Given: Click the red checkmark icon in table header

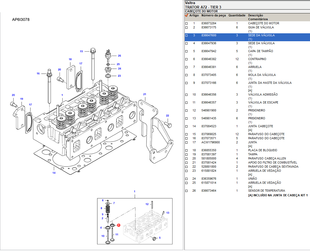Looking at the screenshot, I should pyautogui.click(x=186, y=16).
